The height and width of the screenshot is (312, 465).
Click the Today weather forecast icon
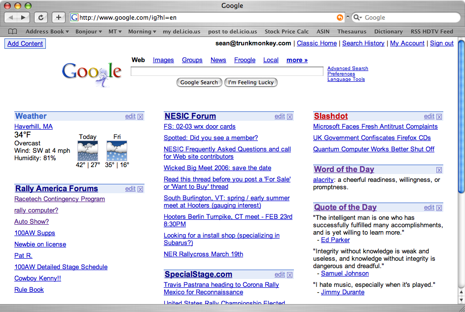coord(88,151)
